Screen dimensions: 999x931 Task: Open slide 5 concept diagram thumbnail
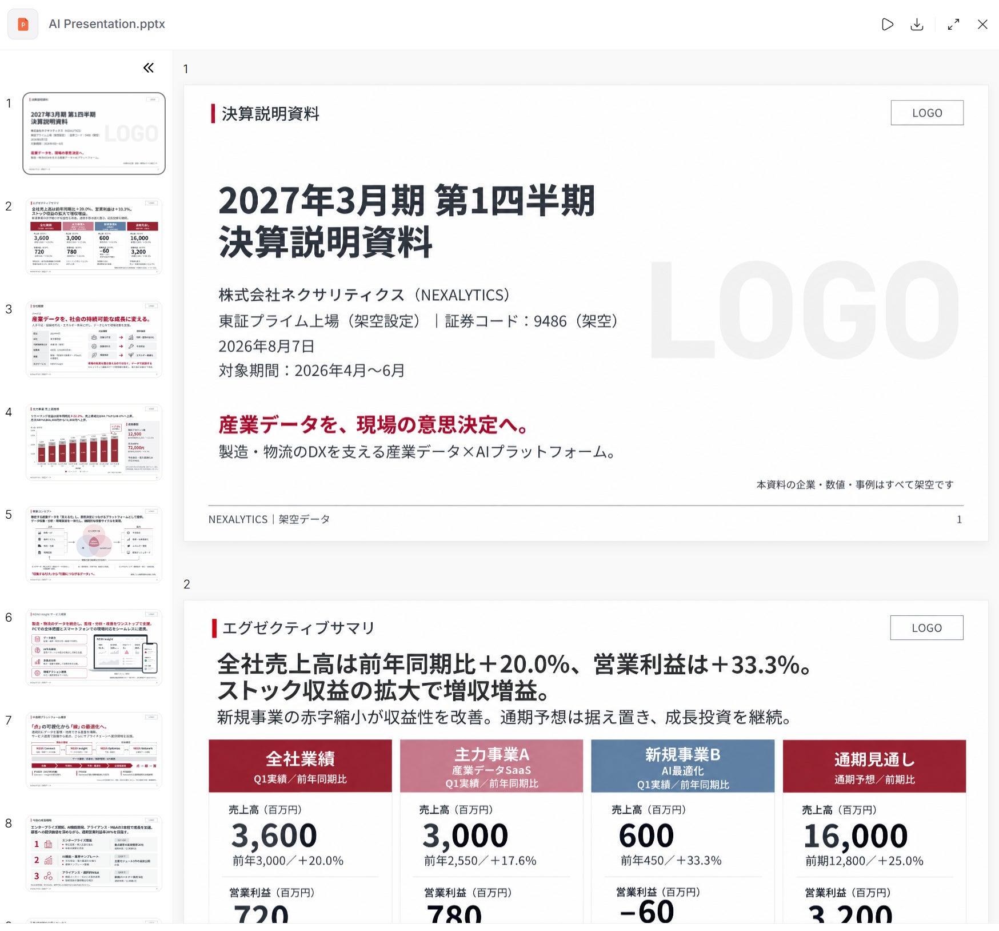click(x=94, y=544)
